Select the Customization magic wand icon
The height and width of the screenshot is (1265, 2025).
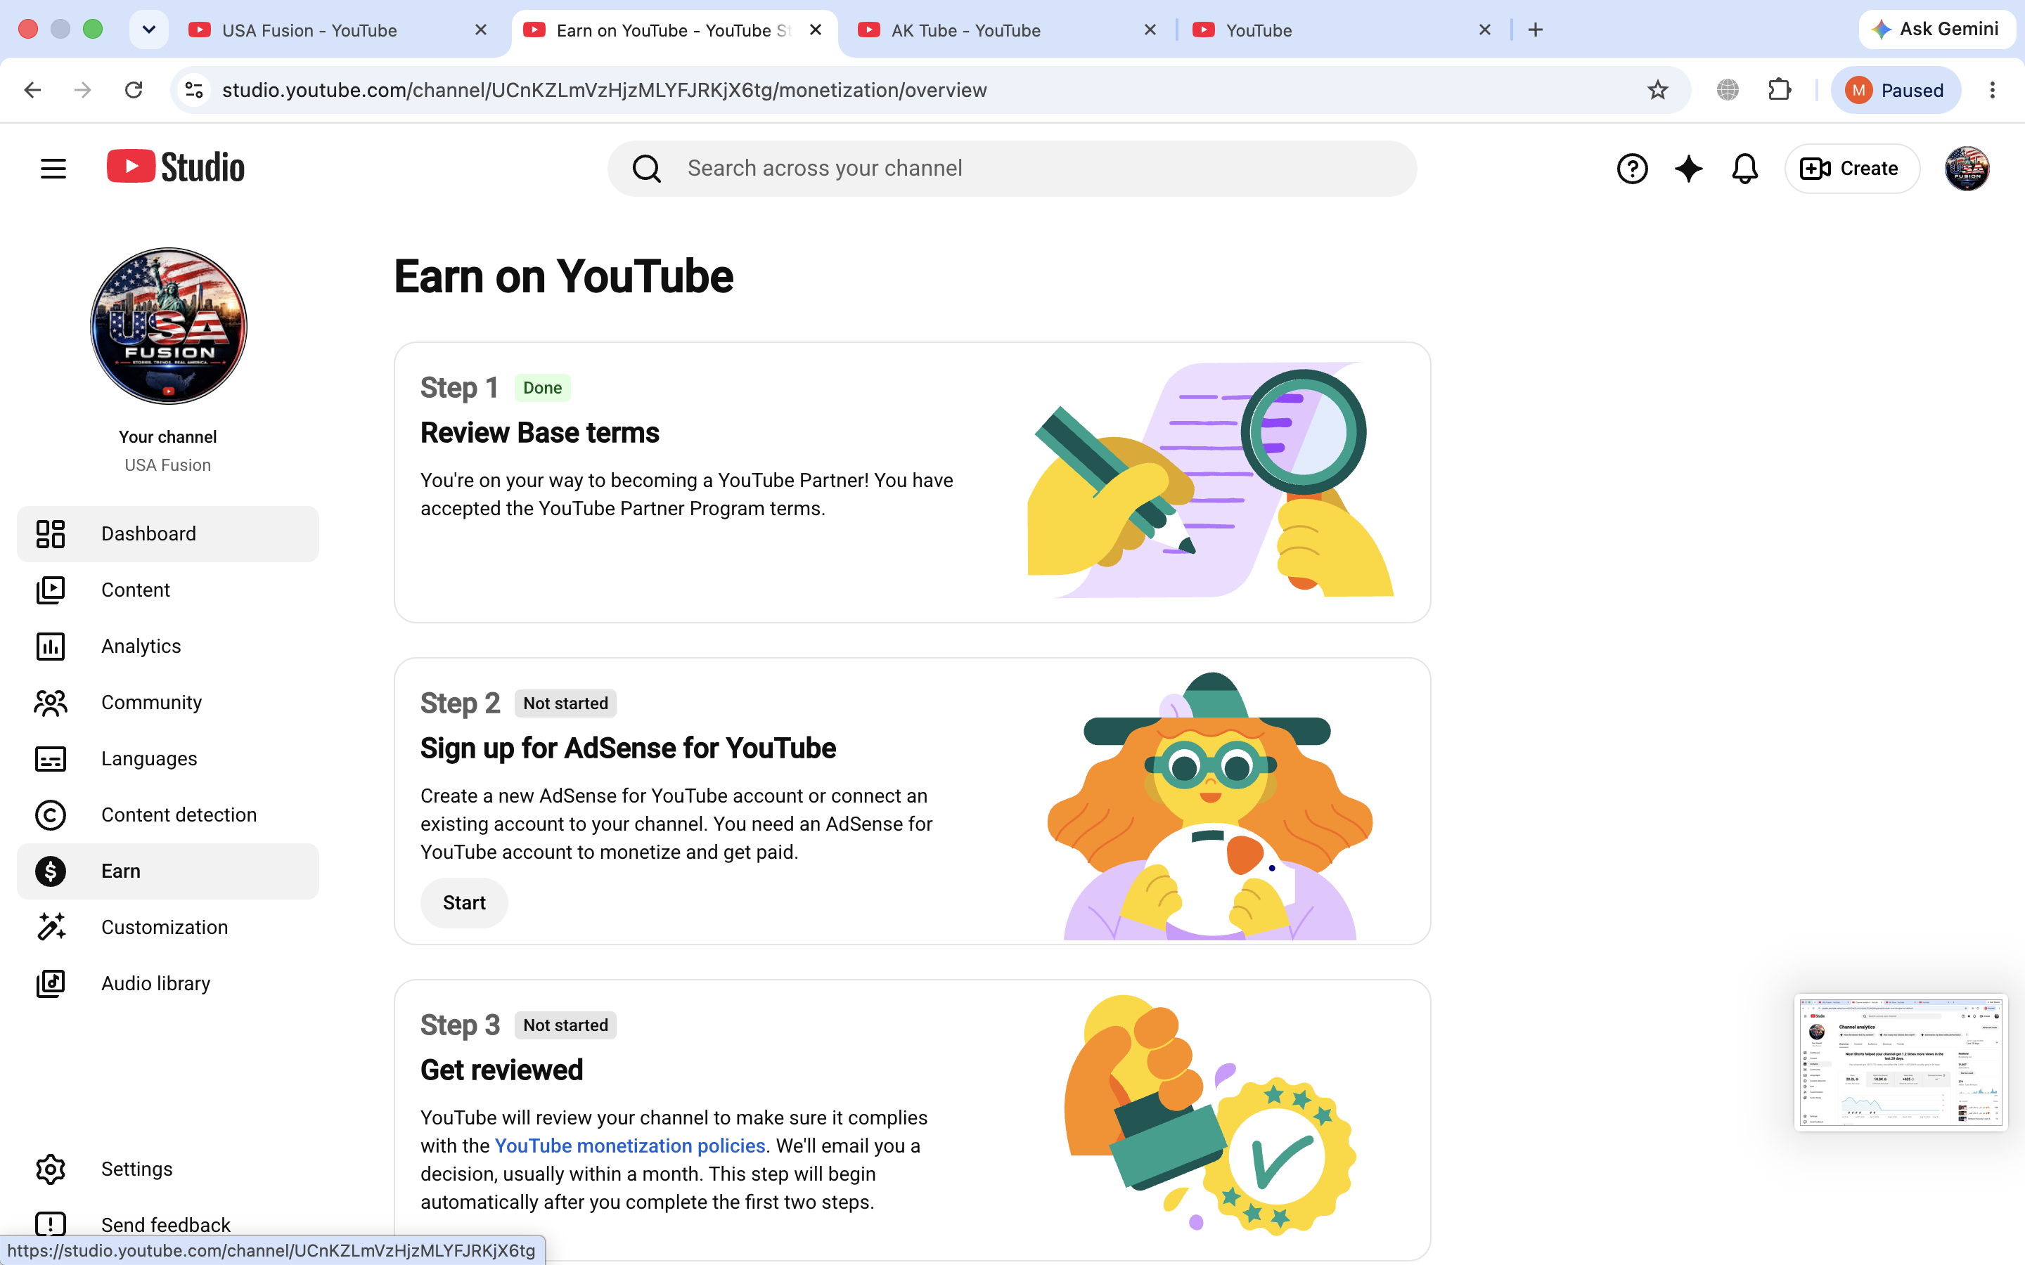pos(50,927)
